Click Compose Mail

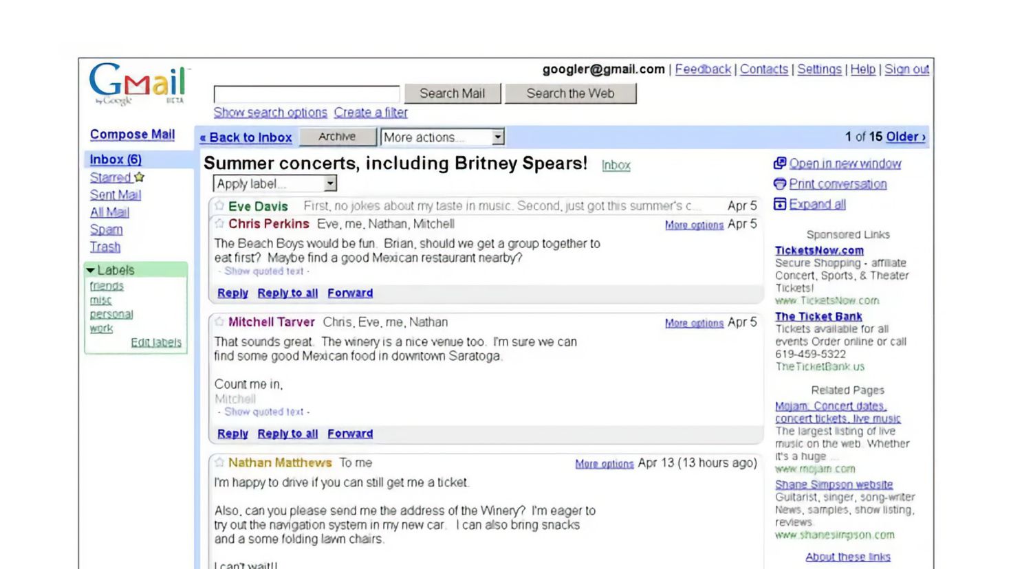point(132,135)
